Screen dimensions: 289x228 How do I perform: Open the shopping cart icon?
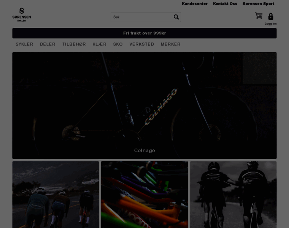pyautogui.click(x=259, y=16)
